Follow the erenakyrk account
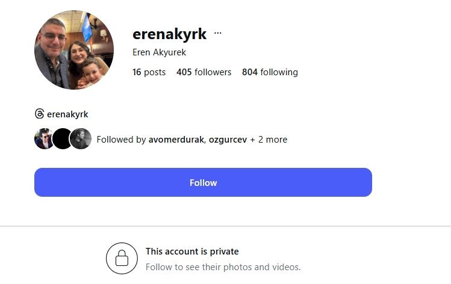Image resolution: width=451 pixels, height=284 pixels. click(203, 182)
